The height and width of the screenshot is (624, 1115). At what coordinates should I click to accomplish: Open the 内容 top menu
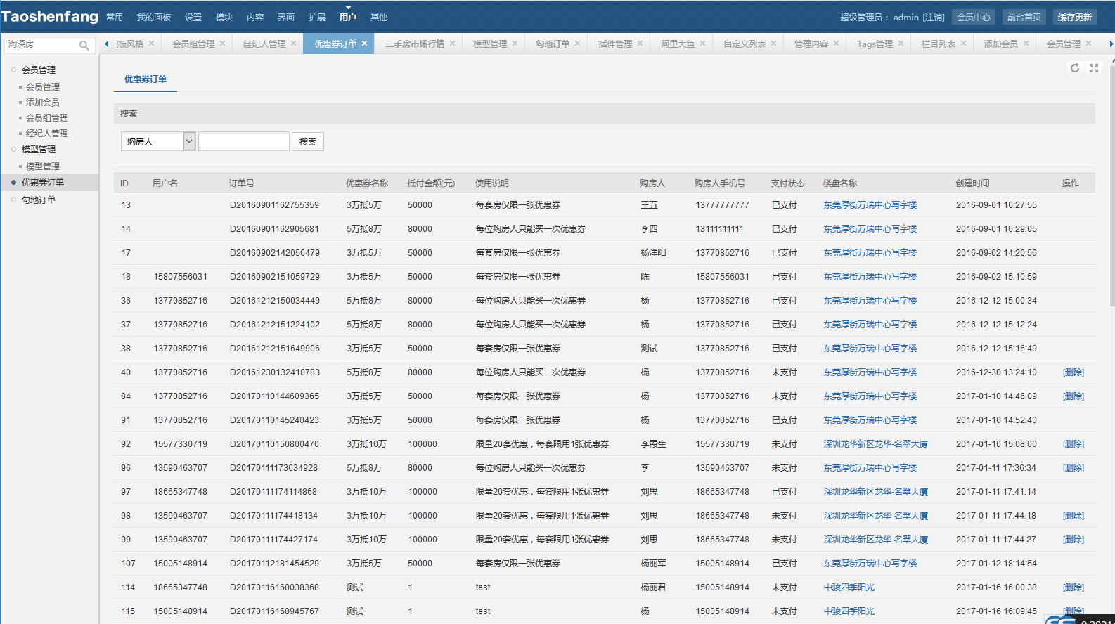pos(255,18)
